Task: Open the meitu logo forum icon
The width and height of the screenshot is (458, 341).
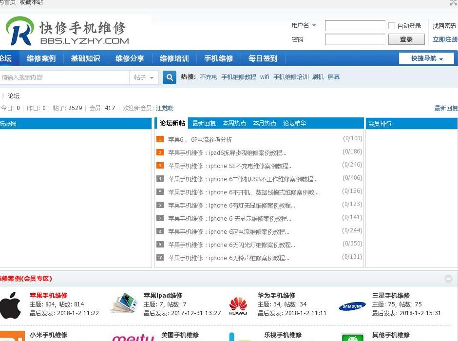Action: click(133, 337)
